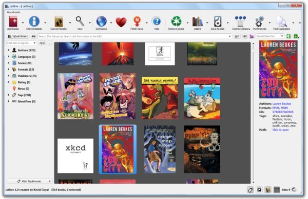Viewport: 308px width, 199px height.
Task: Click the Lauren Beukes author link
Action: coord(282,104)
